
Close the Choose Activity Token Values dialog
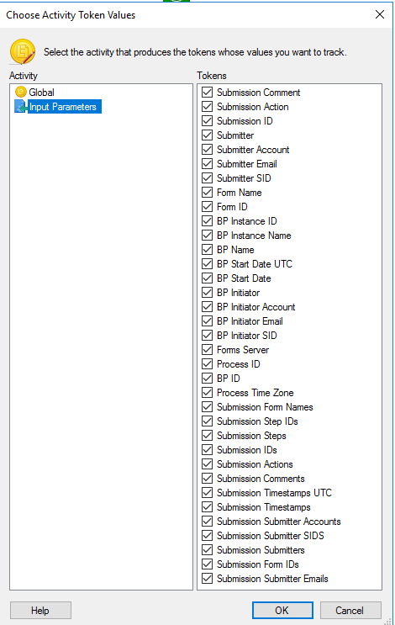(x=380, y=15)
